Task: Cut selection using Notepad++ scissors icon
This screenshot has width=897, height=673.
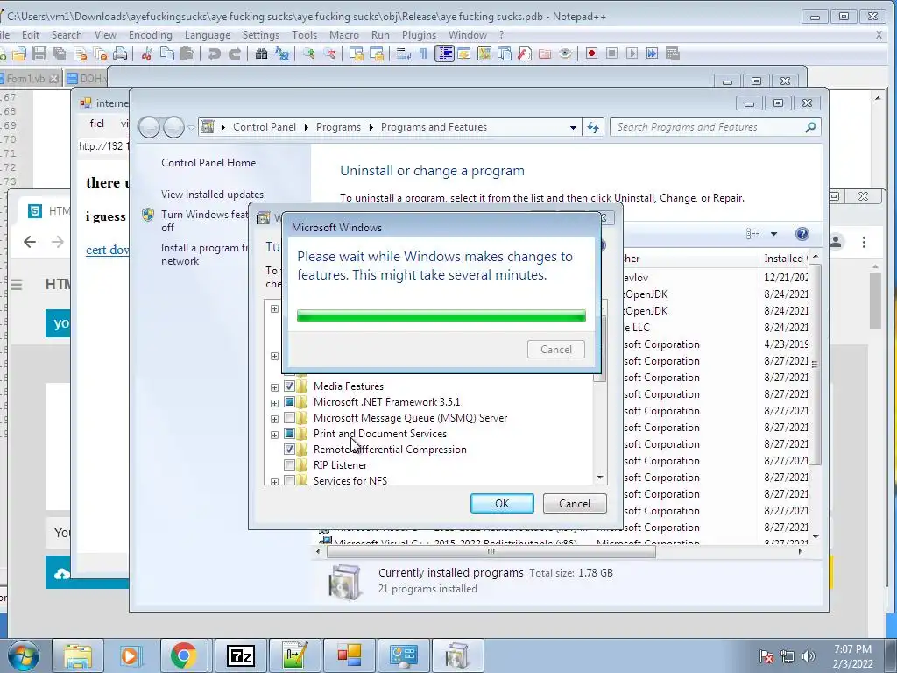Action: click(147, 53)
